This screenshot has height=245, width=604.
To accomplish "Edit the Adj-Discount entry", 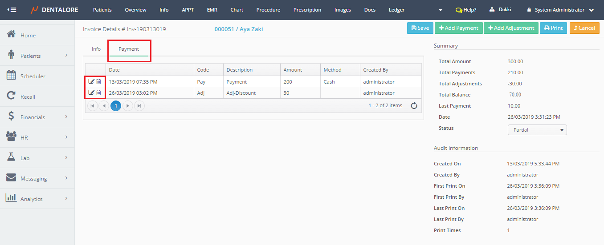I will pos(91,92).
